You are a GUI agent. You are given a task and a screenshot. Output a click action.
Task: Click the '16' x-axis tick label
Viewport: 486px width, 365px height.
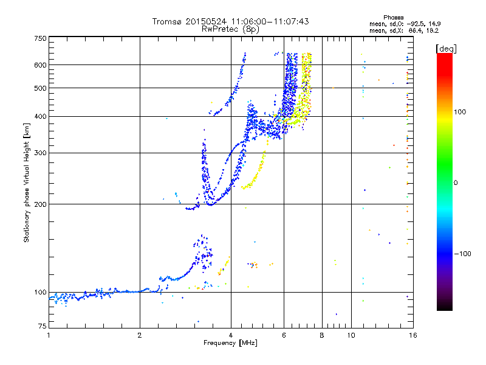tap(413, 335)
